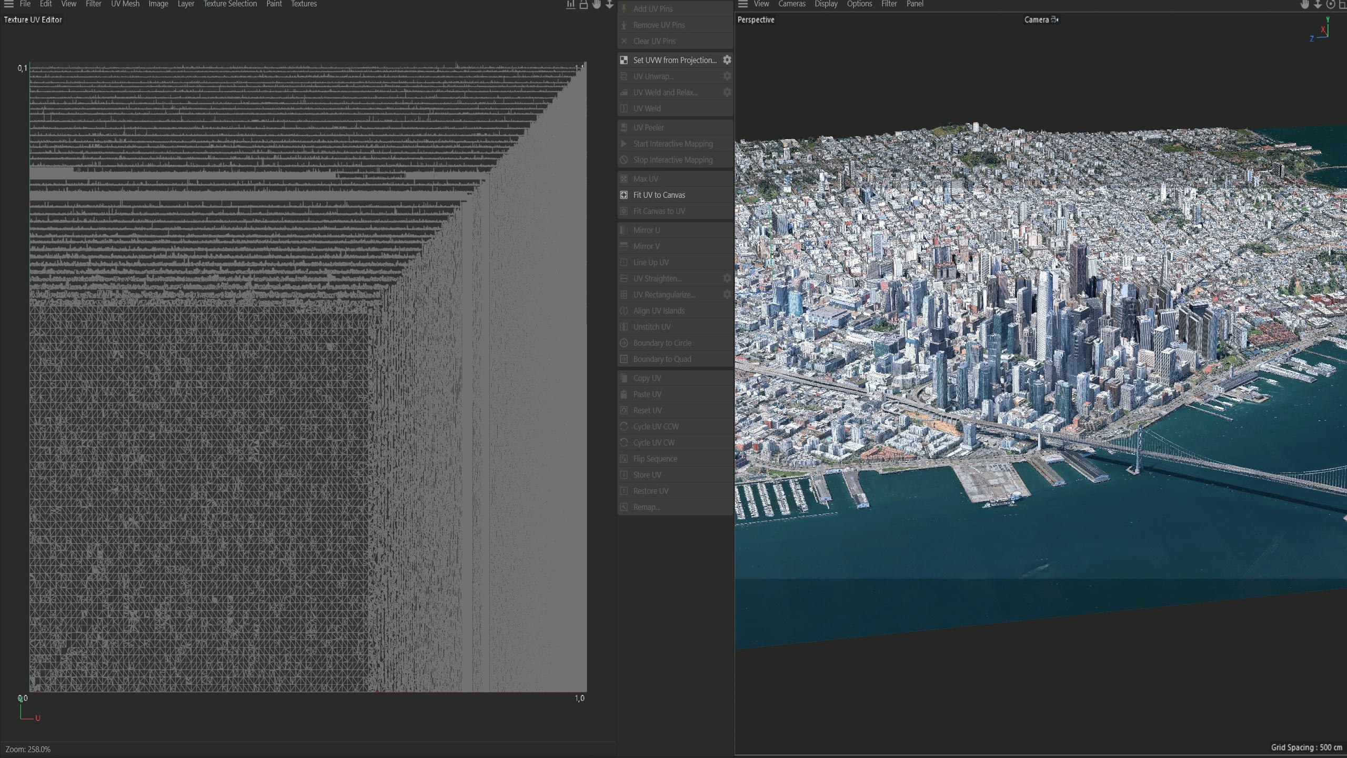Open the Cameras menu in viewport
The width and height of the screenshot is (1347, 758).
792,4
